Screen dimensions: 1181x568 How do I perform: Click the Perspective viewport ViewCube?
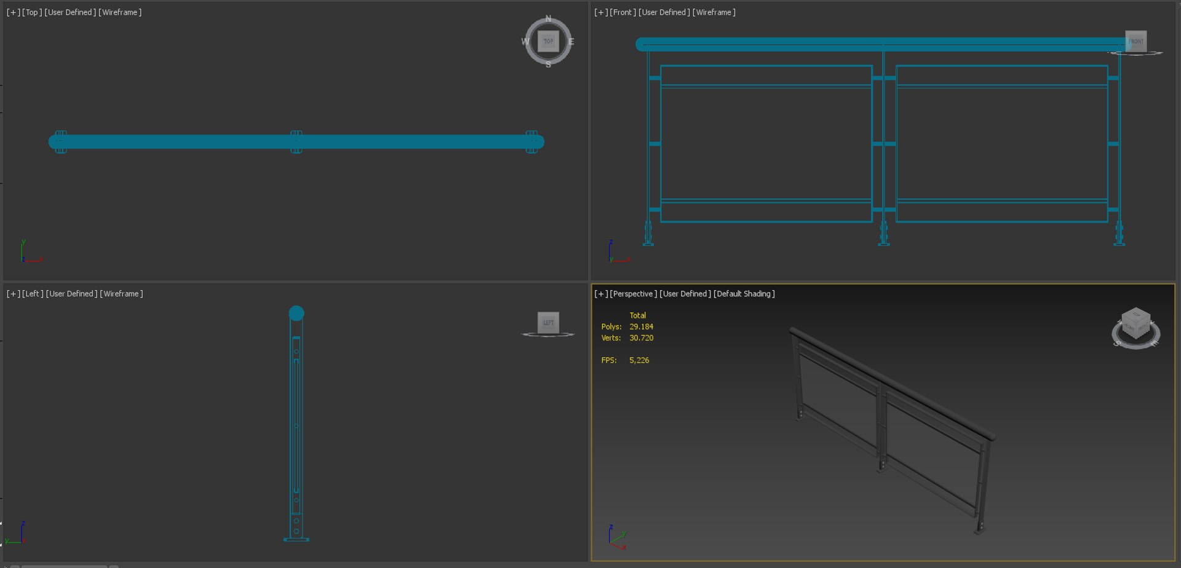coord(1135,327)
